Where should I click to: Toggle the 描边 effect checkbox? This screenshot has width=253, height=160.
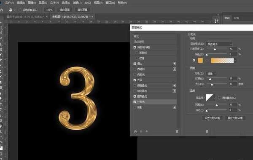click(135, 64)
